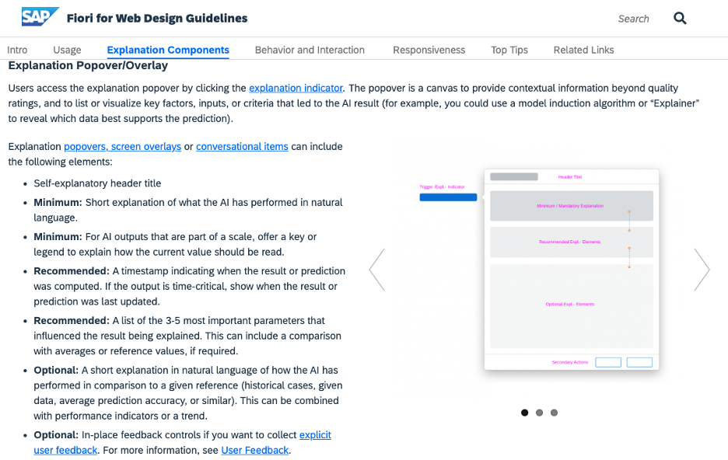Screen dimensions: 728x460
Task: Go to the Related Links tab
Action: pos(583,50)
